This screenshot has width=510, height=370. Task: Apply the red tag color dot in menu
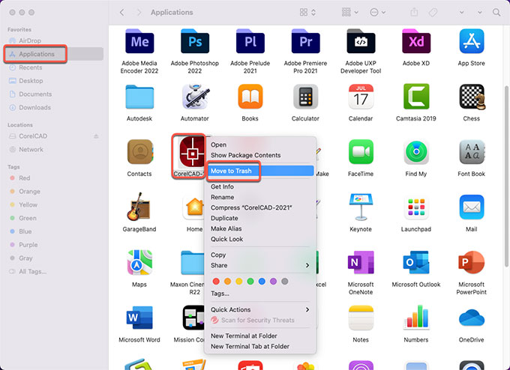[216, 282]
